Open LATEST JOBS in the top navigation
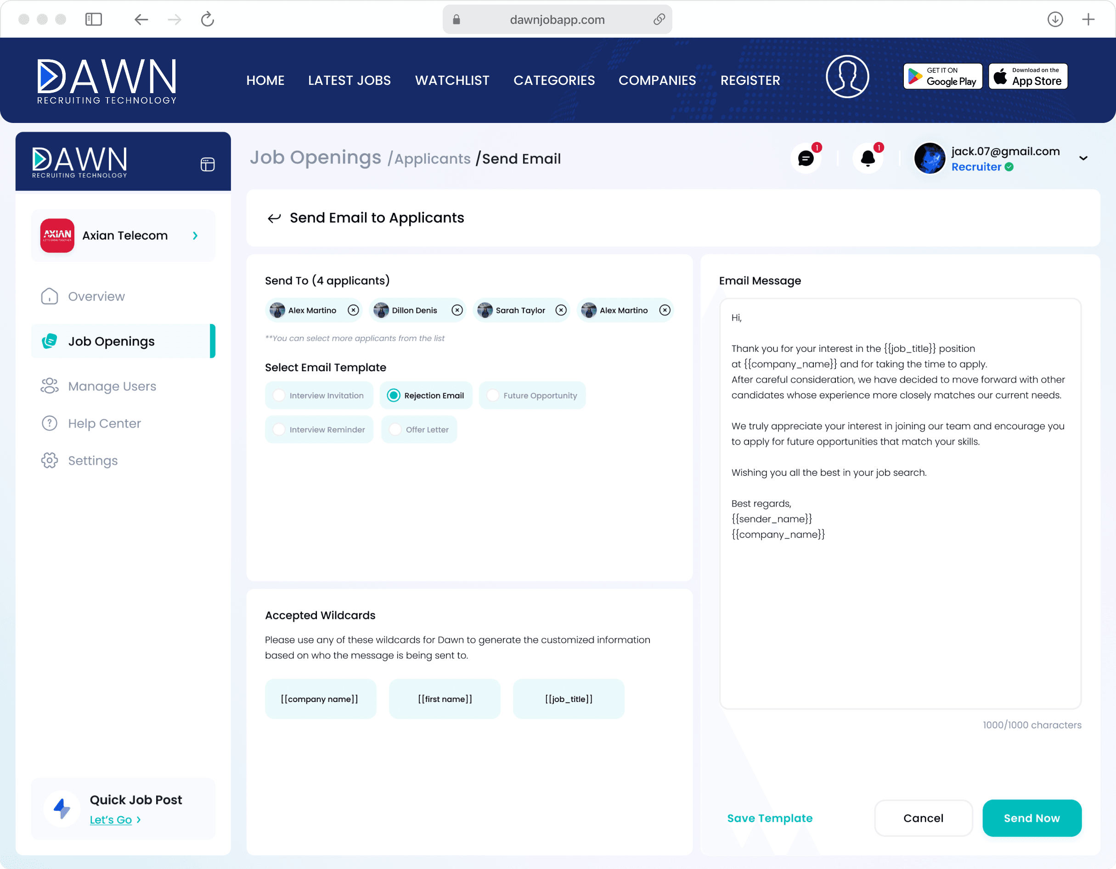This screenshot has width=1116, height=869. pos(349,80)
